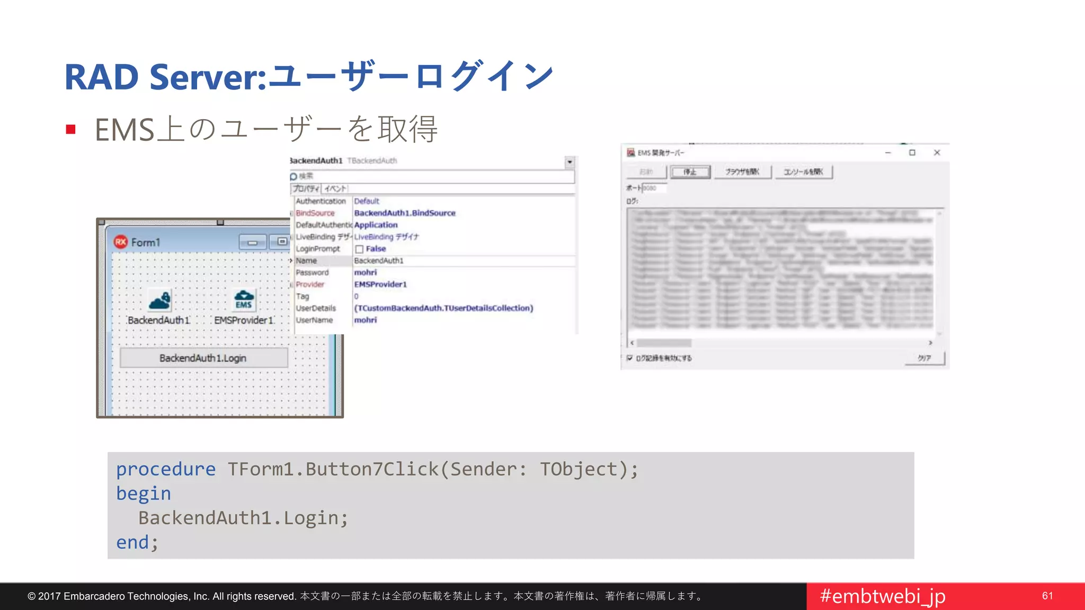Screen dimensions: 1085x610
Task: Click the EMS server window app icon
Action: coord(631,152)
